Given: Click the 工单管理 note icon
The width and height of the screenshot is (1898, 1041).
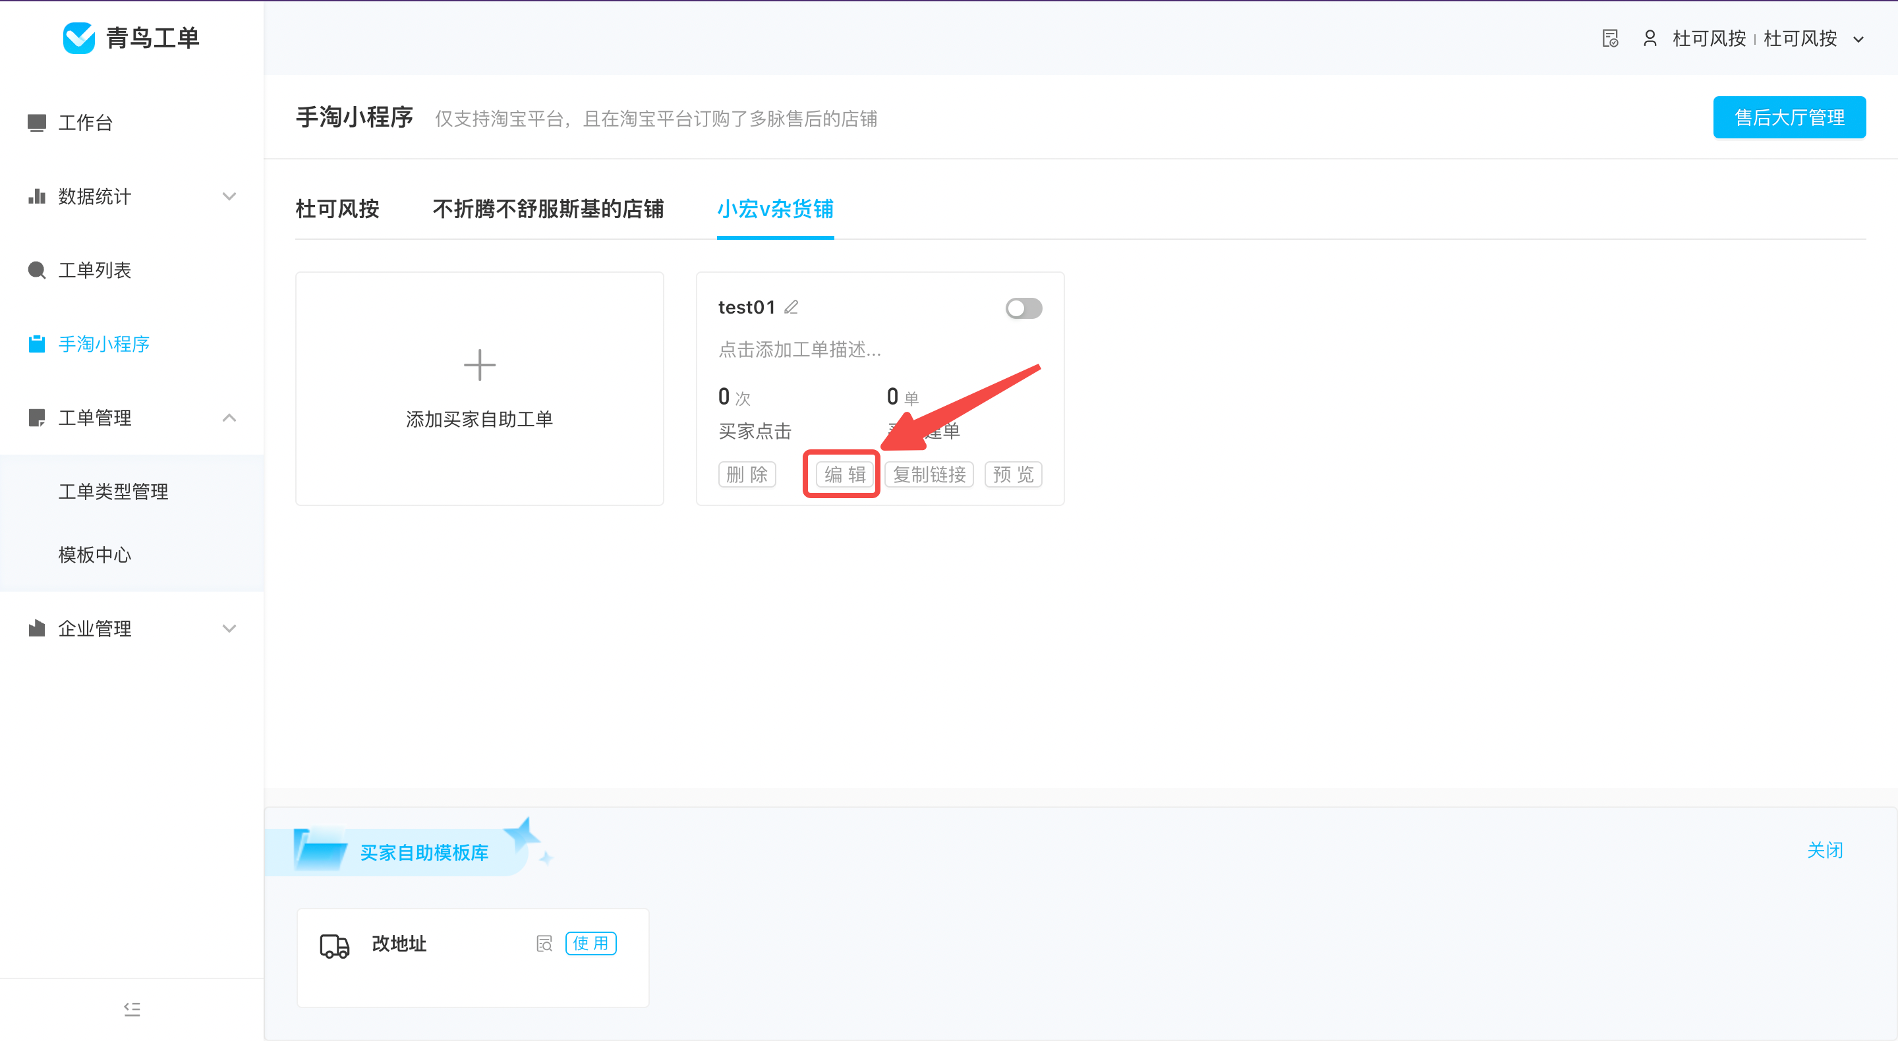Looking at the screenshot, I should [36, 417].
